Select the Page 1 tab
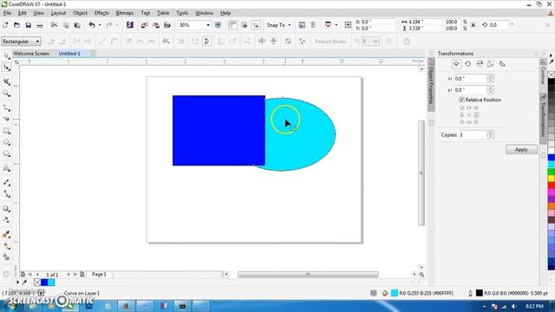Screen dimensions: 555x312 coord(99,274)
